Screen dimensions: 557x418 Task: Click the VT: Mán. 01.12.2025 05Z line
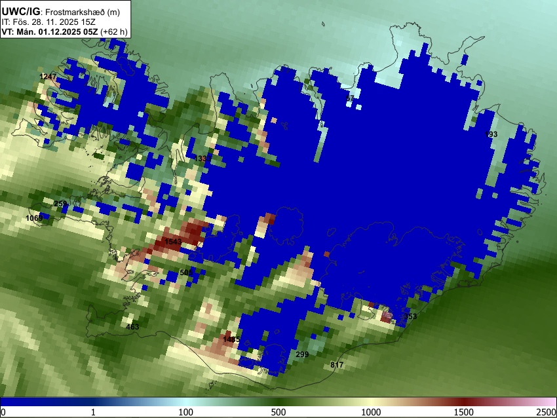(x=64, y=31)
